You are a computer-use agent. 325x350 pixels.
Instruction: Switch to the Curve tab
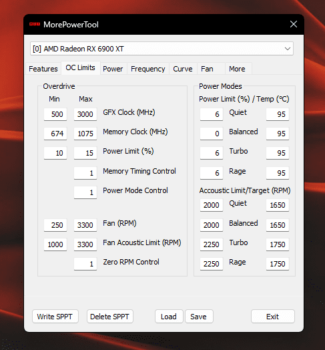point(183,69)
